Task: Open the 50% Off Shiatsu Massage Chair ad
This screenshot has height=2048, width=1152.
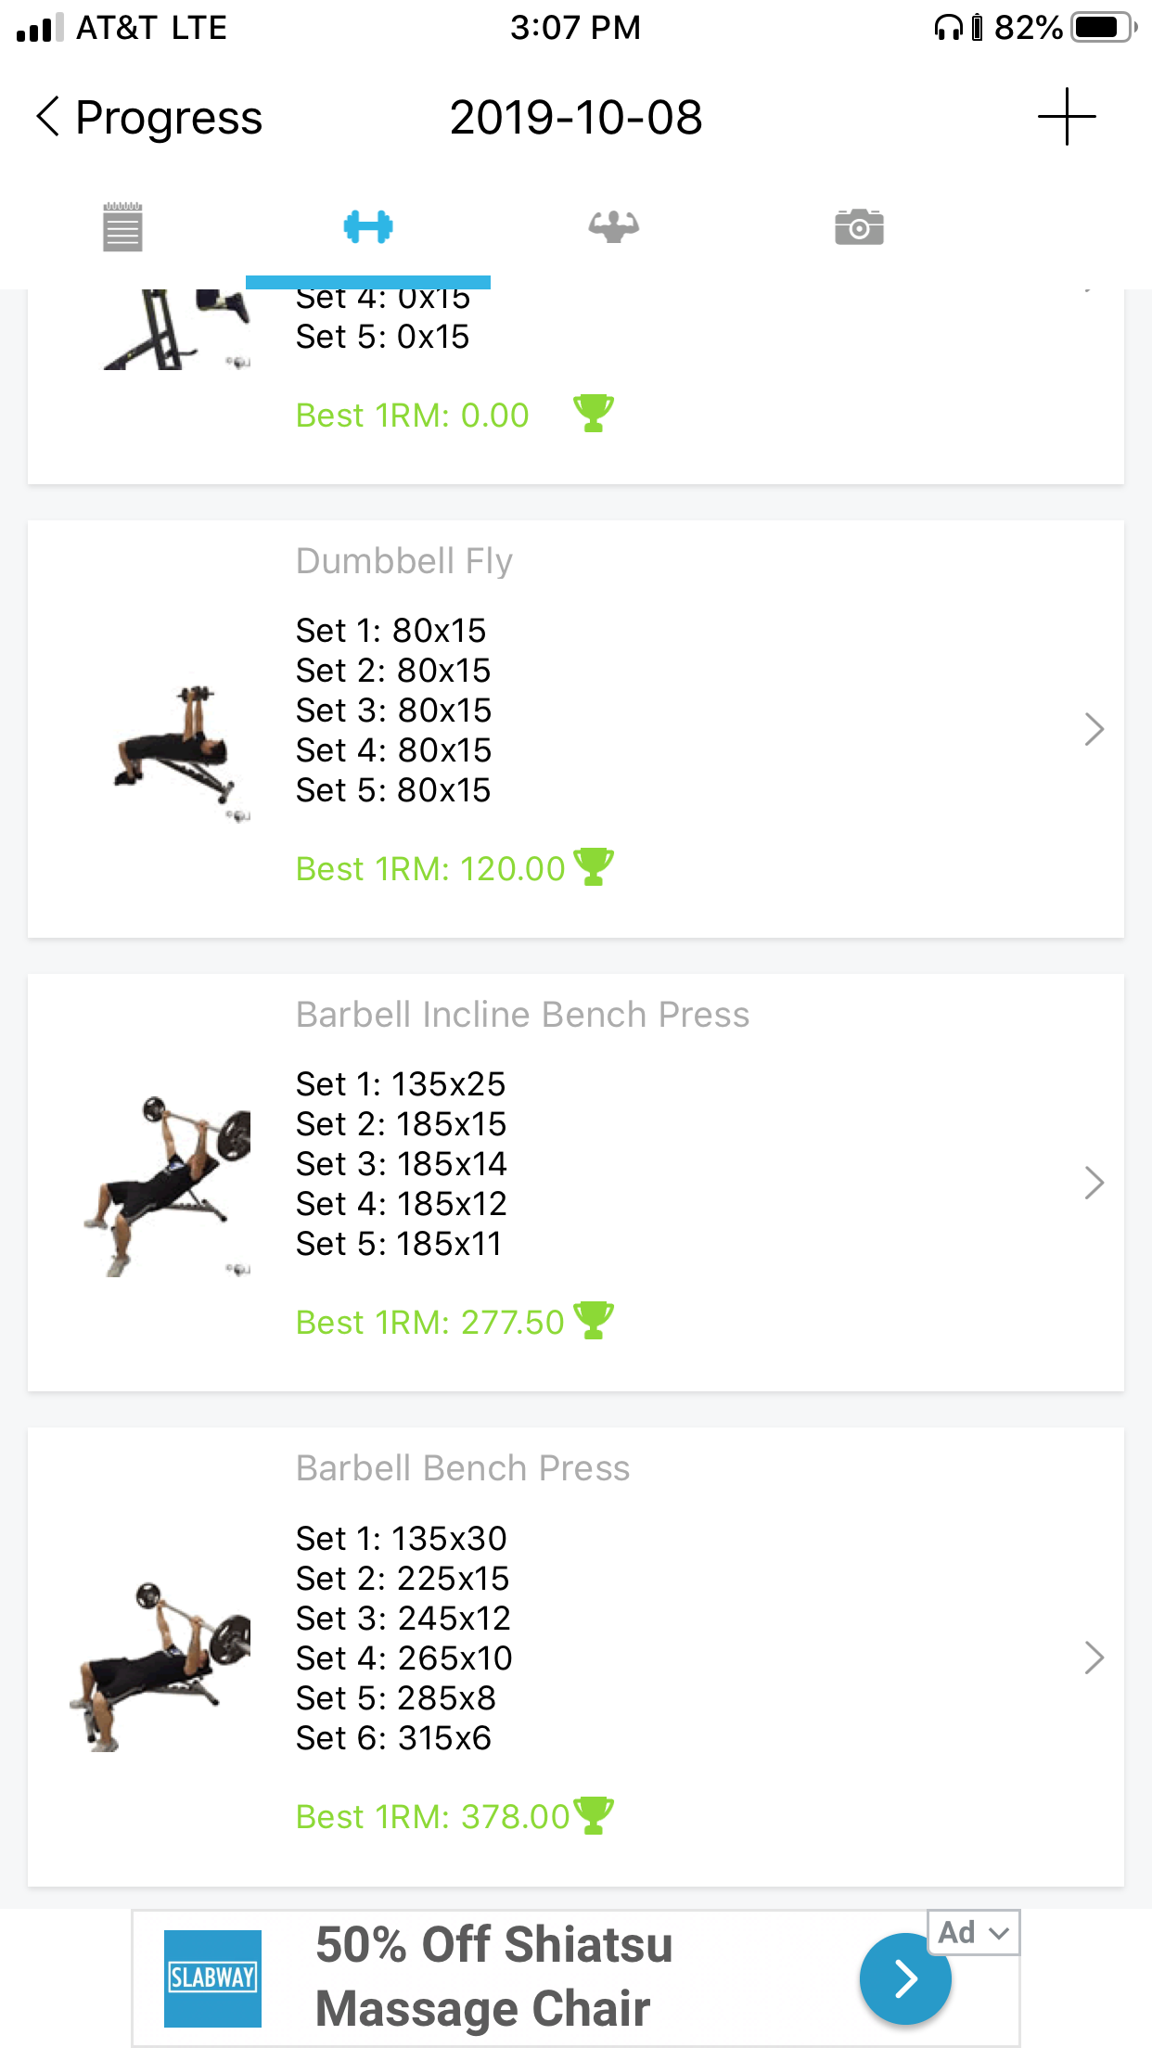Action: tap(493, 1978)
